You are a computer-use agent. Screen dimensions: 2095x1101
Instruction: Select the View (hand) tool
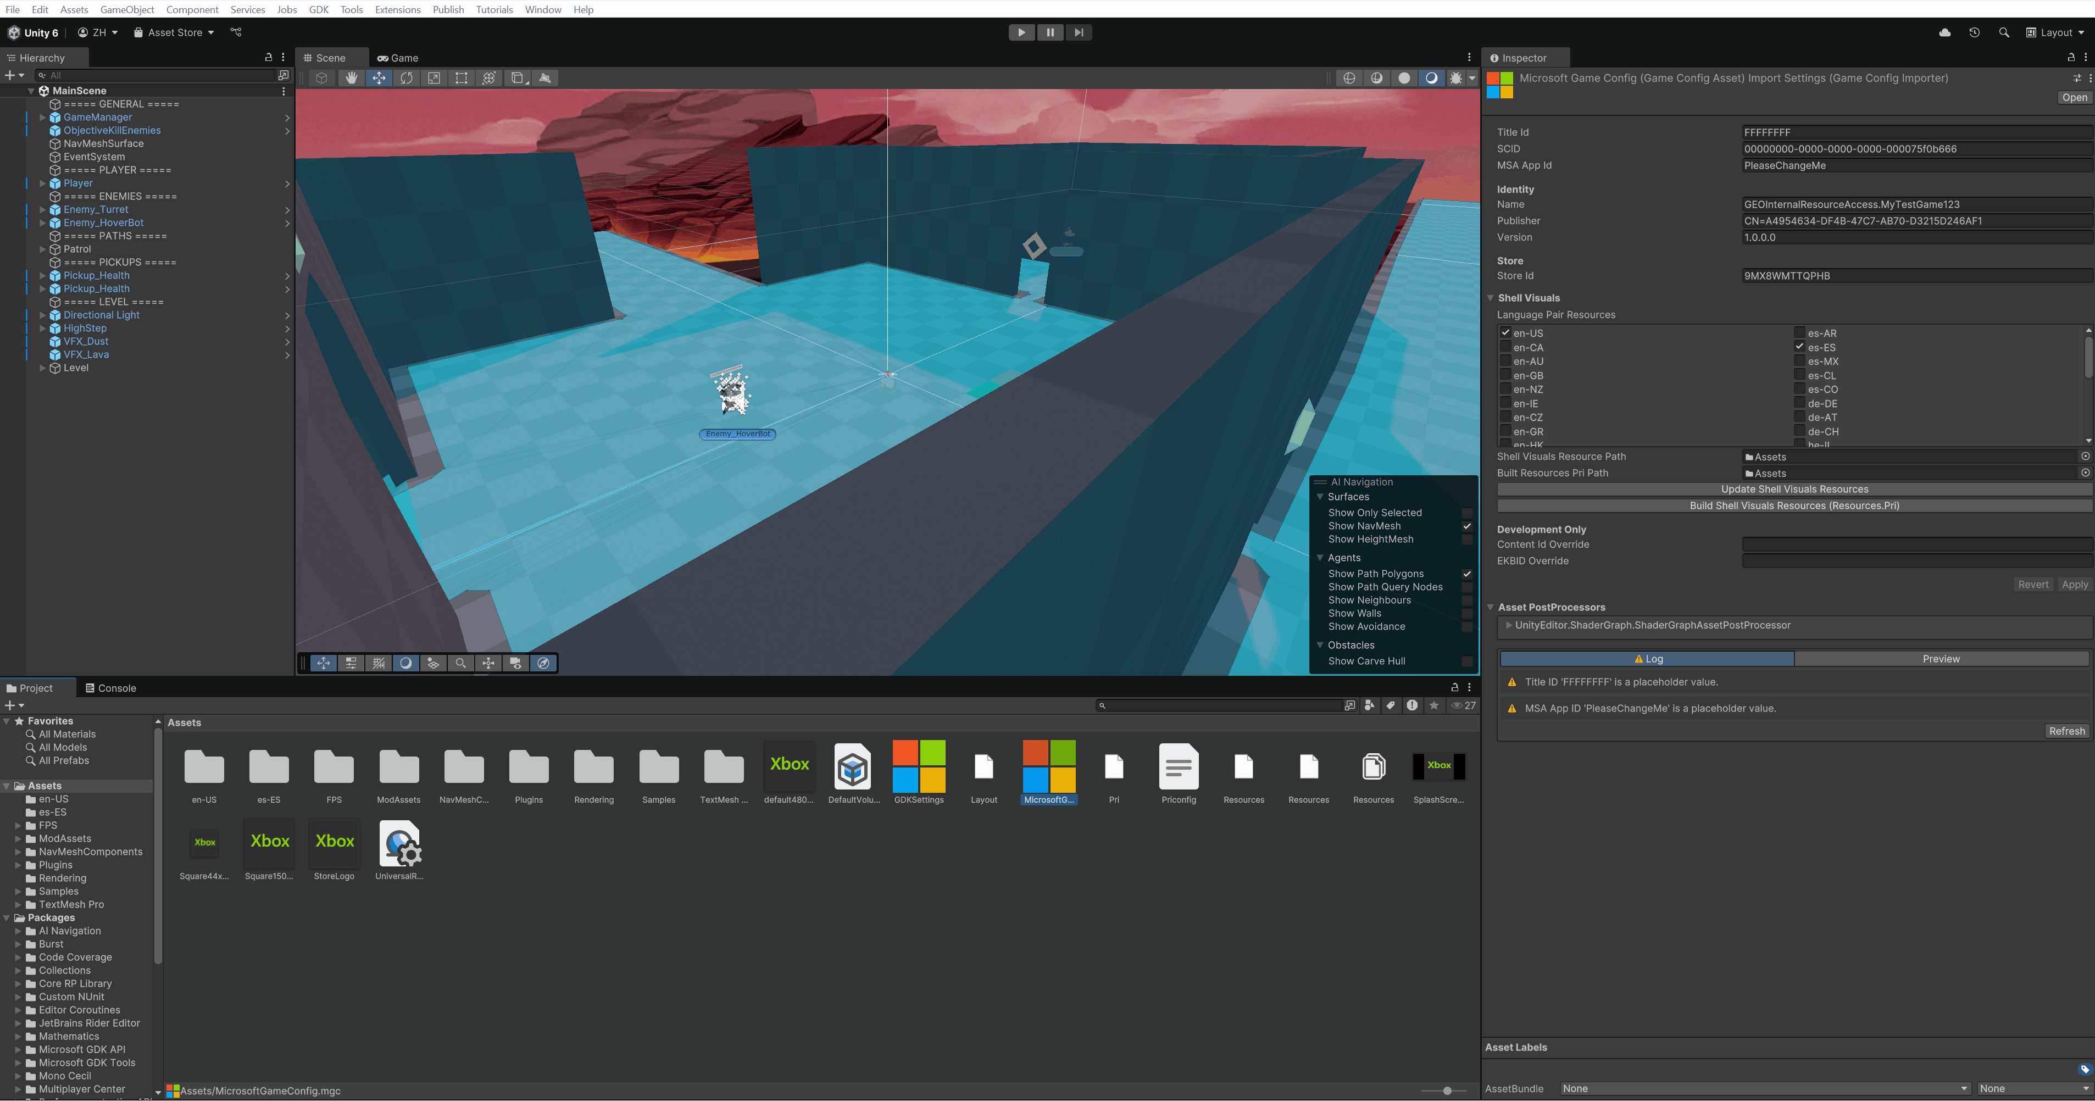(x=351, y=78)
